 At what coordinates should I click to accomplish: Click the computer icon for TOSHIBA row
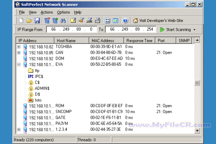[x=25, y=47]
